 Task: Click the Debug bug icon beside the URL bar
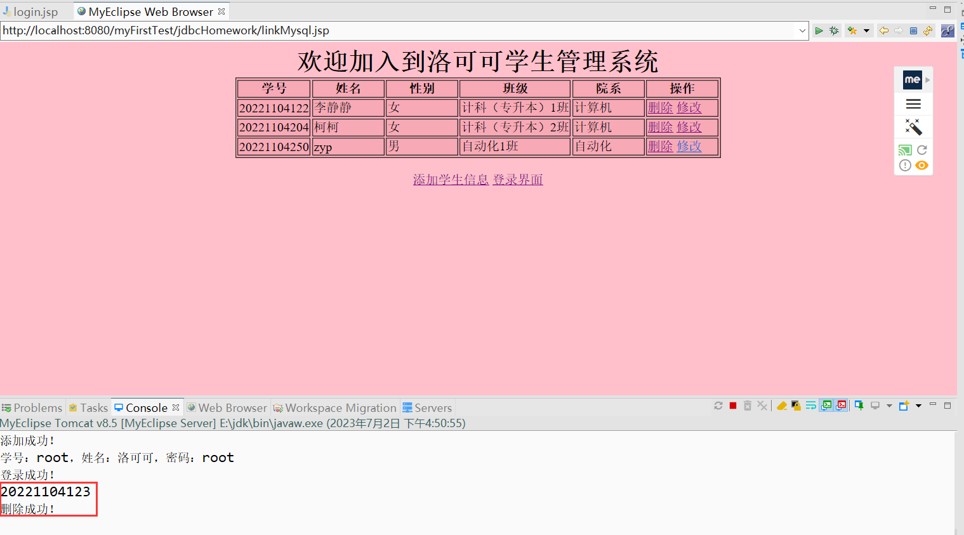(834, 30)
